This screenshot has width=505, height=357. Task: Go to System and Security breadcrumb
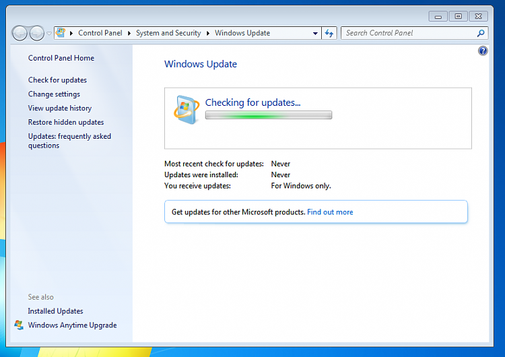pyautogui.click(x=168, y=33)
